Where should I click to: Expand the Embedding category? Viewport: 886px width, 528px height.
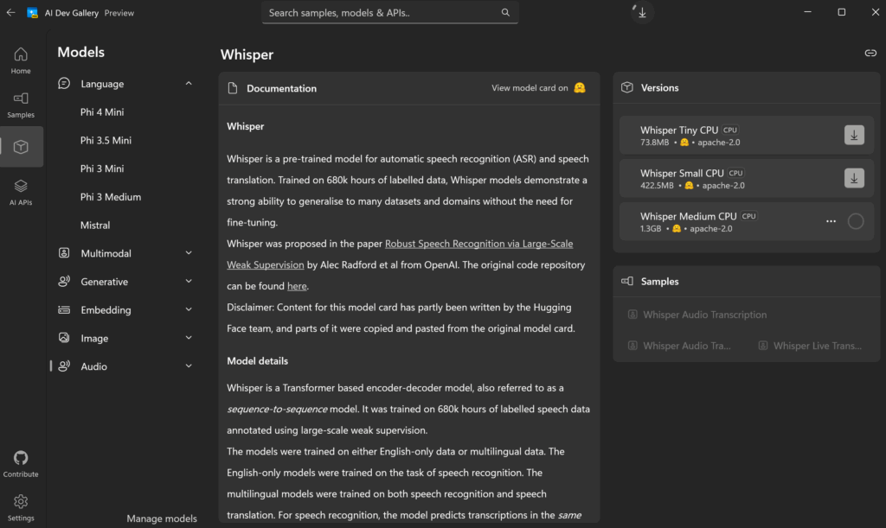pos(189,310)
